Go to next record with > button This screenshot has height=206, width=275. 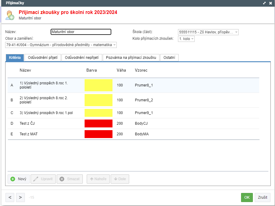click(20, 198)
